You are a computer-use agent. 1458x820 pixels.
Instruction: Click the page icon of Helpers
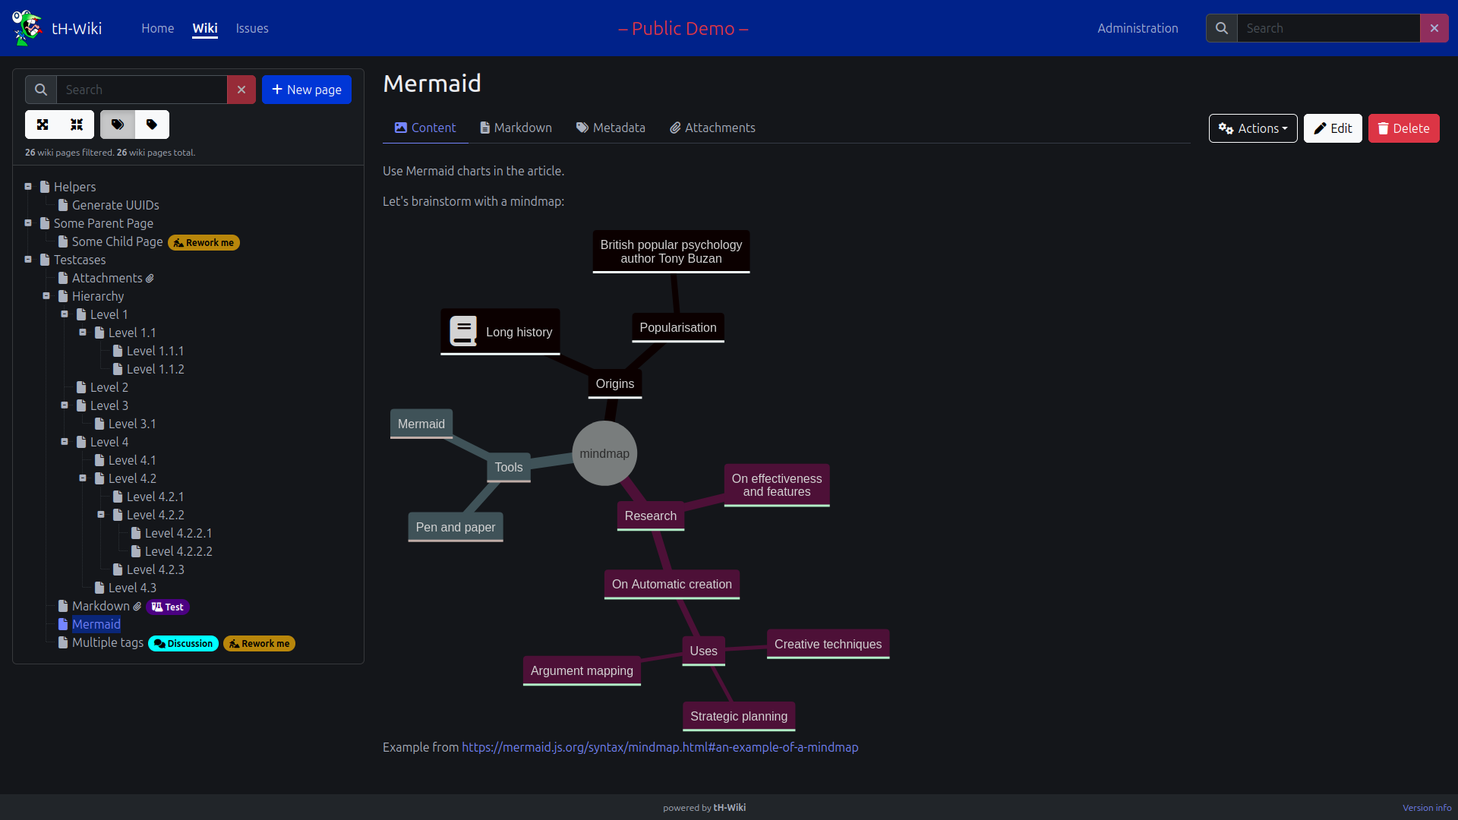[45, 187]
